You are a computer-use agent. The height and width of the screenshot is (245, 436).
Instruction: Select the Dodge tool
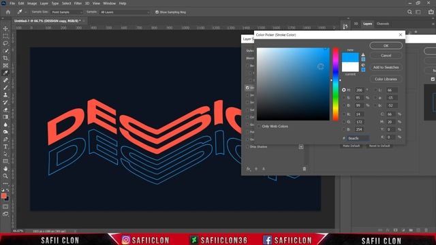5,131
